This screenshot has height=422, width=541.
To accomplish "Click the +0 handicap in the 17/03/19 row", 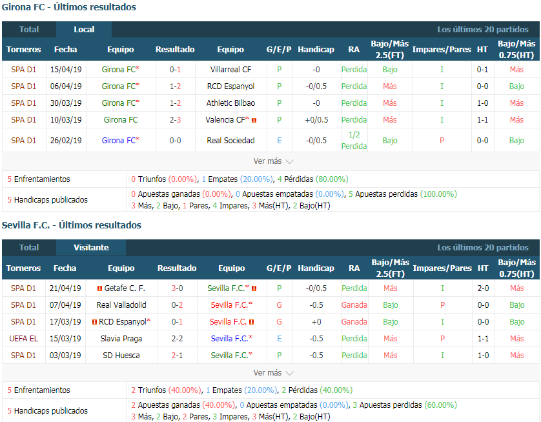I will [316, 322].
